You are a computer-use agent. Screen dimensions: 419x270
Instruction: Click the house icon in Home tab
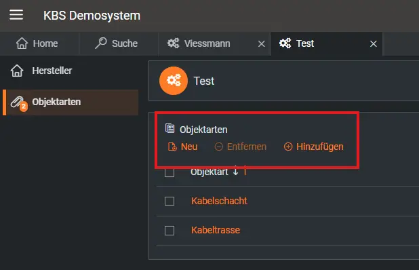point(22,43)
